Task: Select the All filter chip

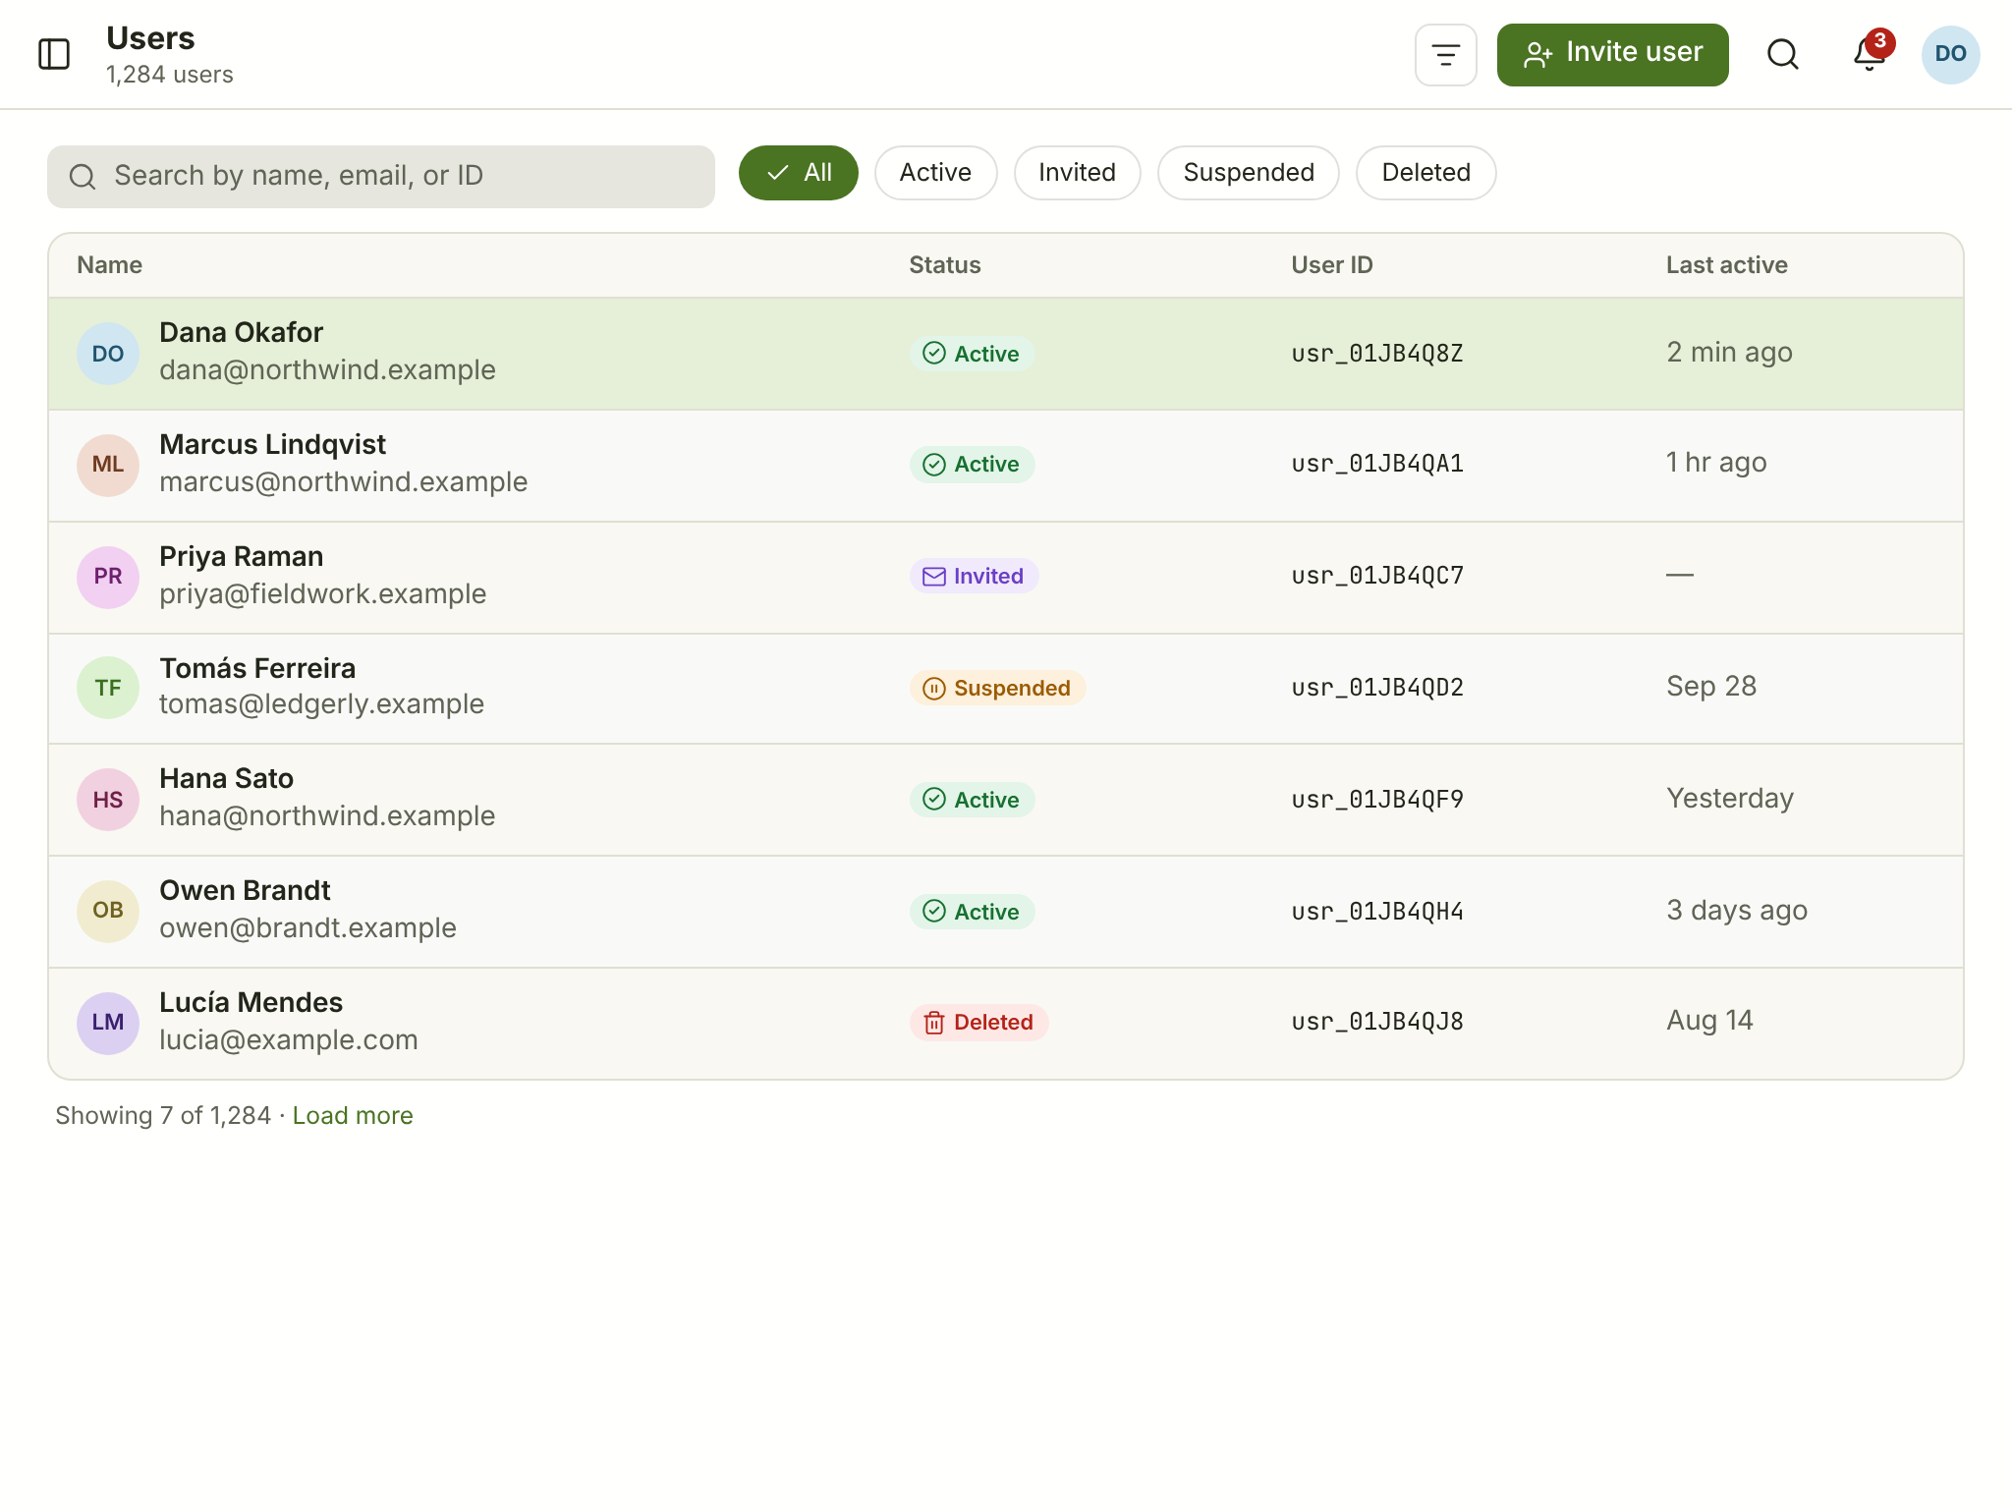Action: (x=798, y=173)
